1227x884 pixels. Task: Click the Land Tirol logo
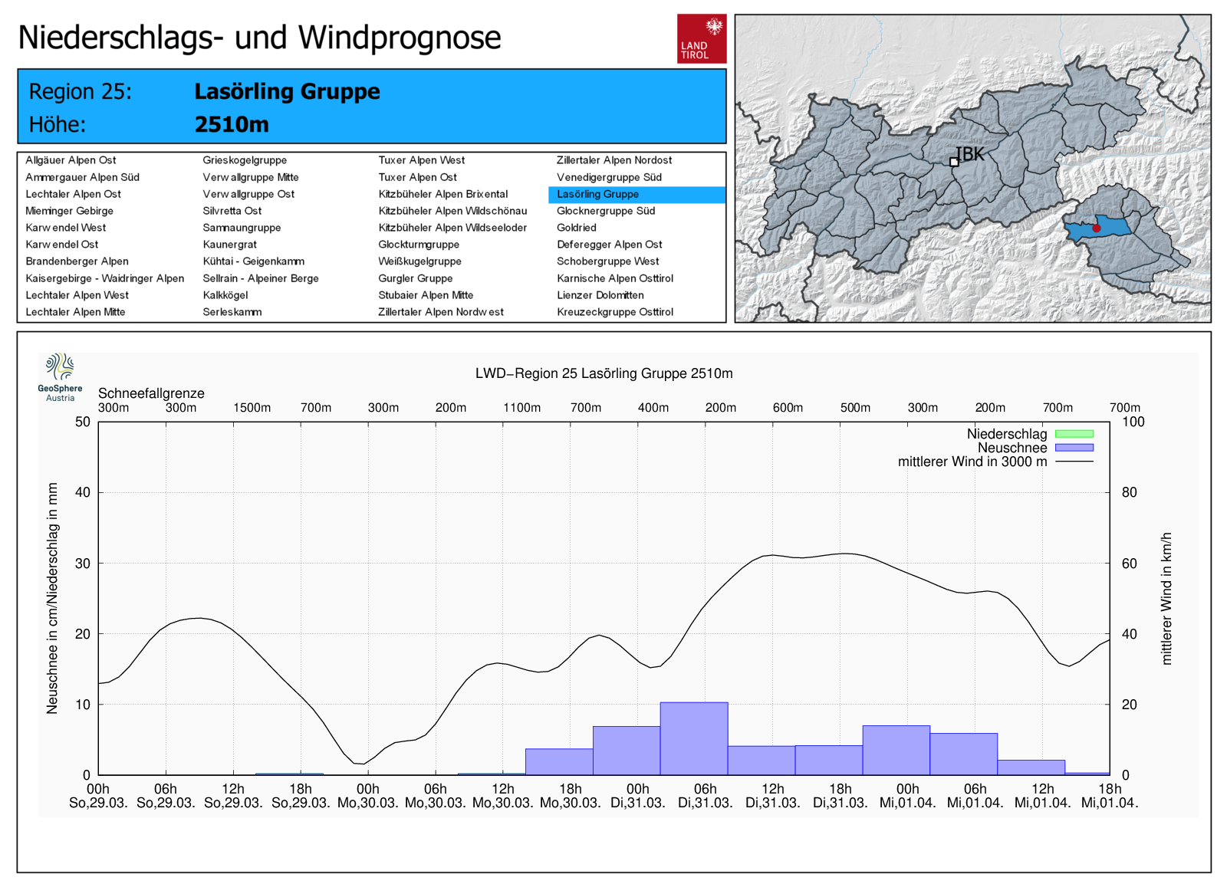click(701, 38)
